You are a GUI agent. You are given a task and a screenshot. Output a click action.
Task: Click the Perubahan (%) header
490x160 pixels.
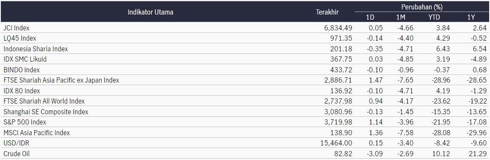click(421, 7)
